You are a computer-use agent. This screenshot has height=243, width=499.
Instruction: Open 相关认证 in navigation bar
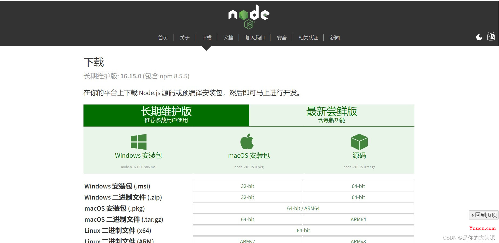308,38
